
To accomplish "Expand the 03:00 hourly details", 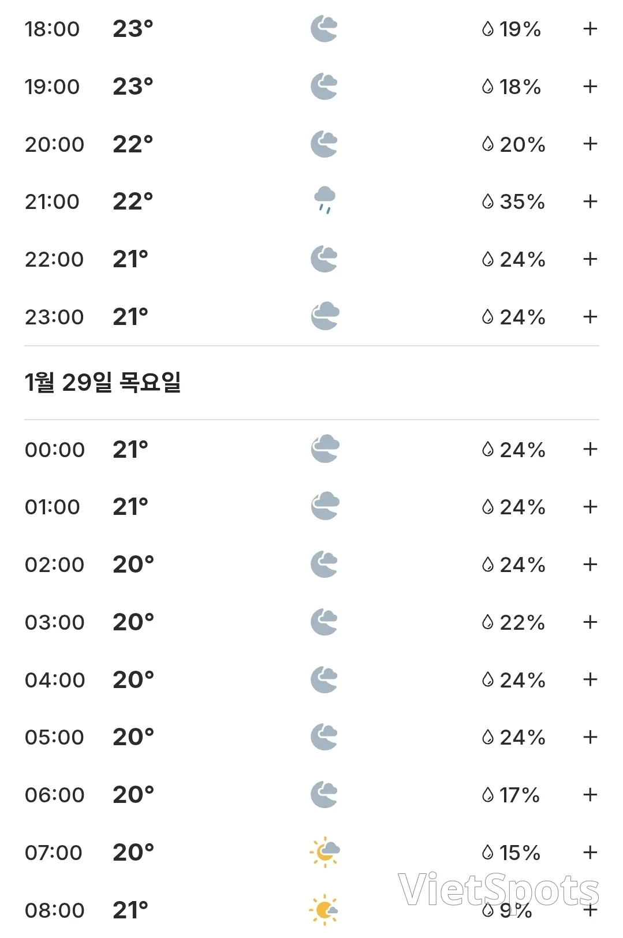I will tap(590, 622).
